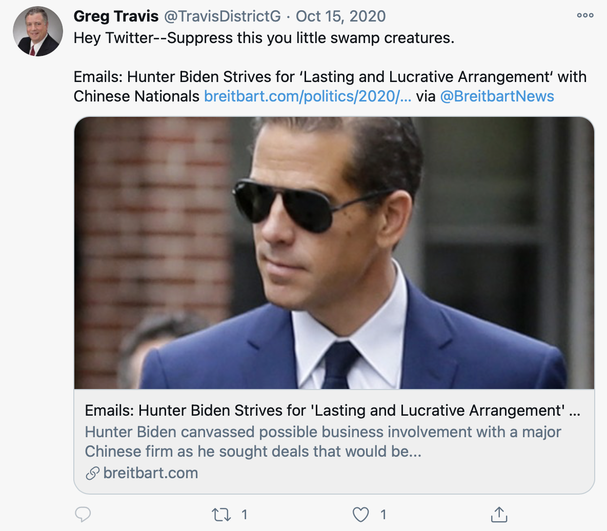Click the like count beside the heart
Viewport: 607px width, 531px height.
tap(383, 515)
